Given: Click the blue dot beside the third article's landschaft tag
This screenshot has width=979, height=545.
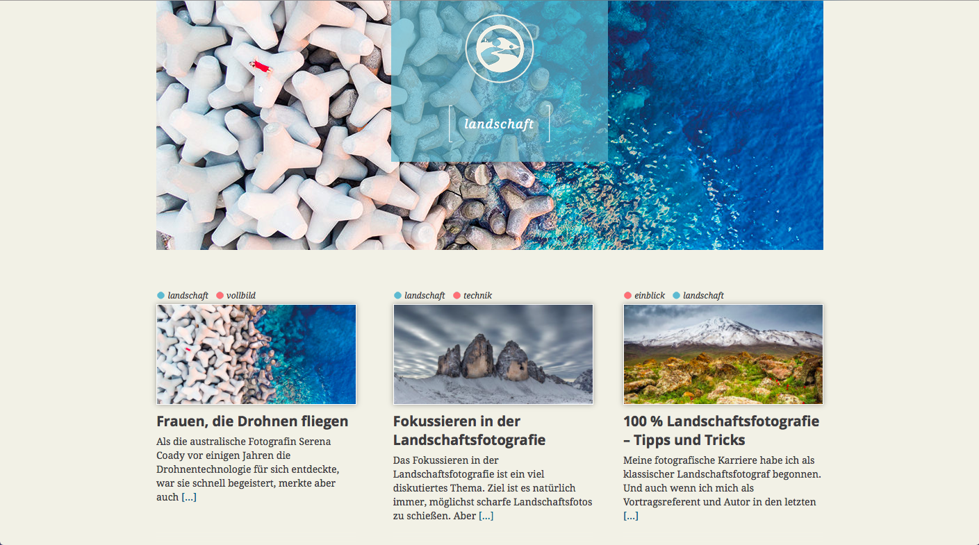Looking at the screenshot, I should [x=676, y=296].
